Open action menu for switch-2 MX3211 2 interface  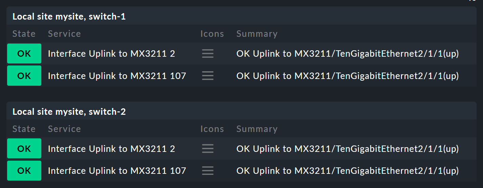(x=208, y=149)
